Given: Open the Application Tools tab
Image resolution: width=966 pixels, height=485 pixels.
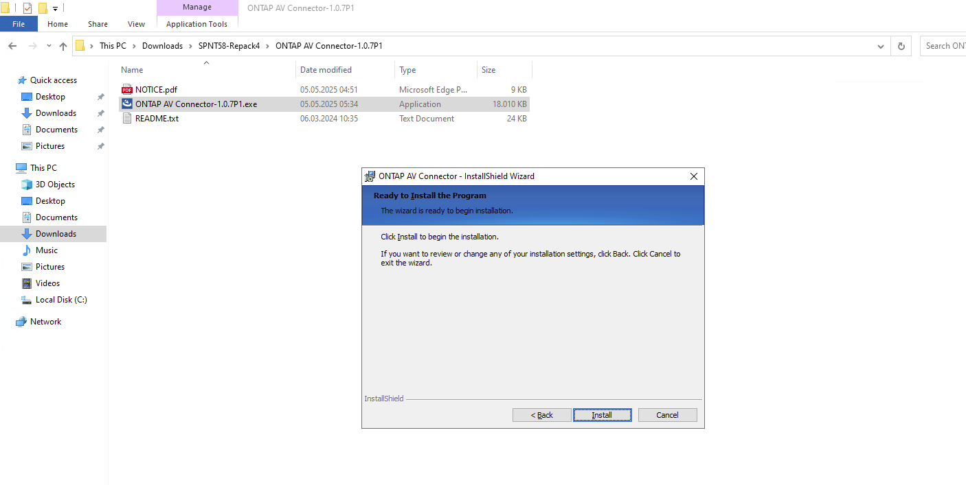Looking at the screenshot, I should click(x=196, y=24).
